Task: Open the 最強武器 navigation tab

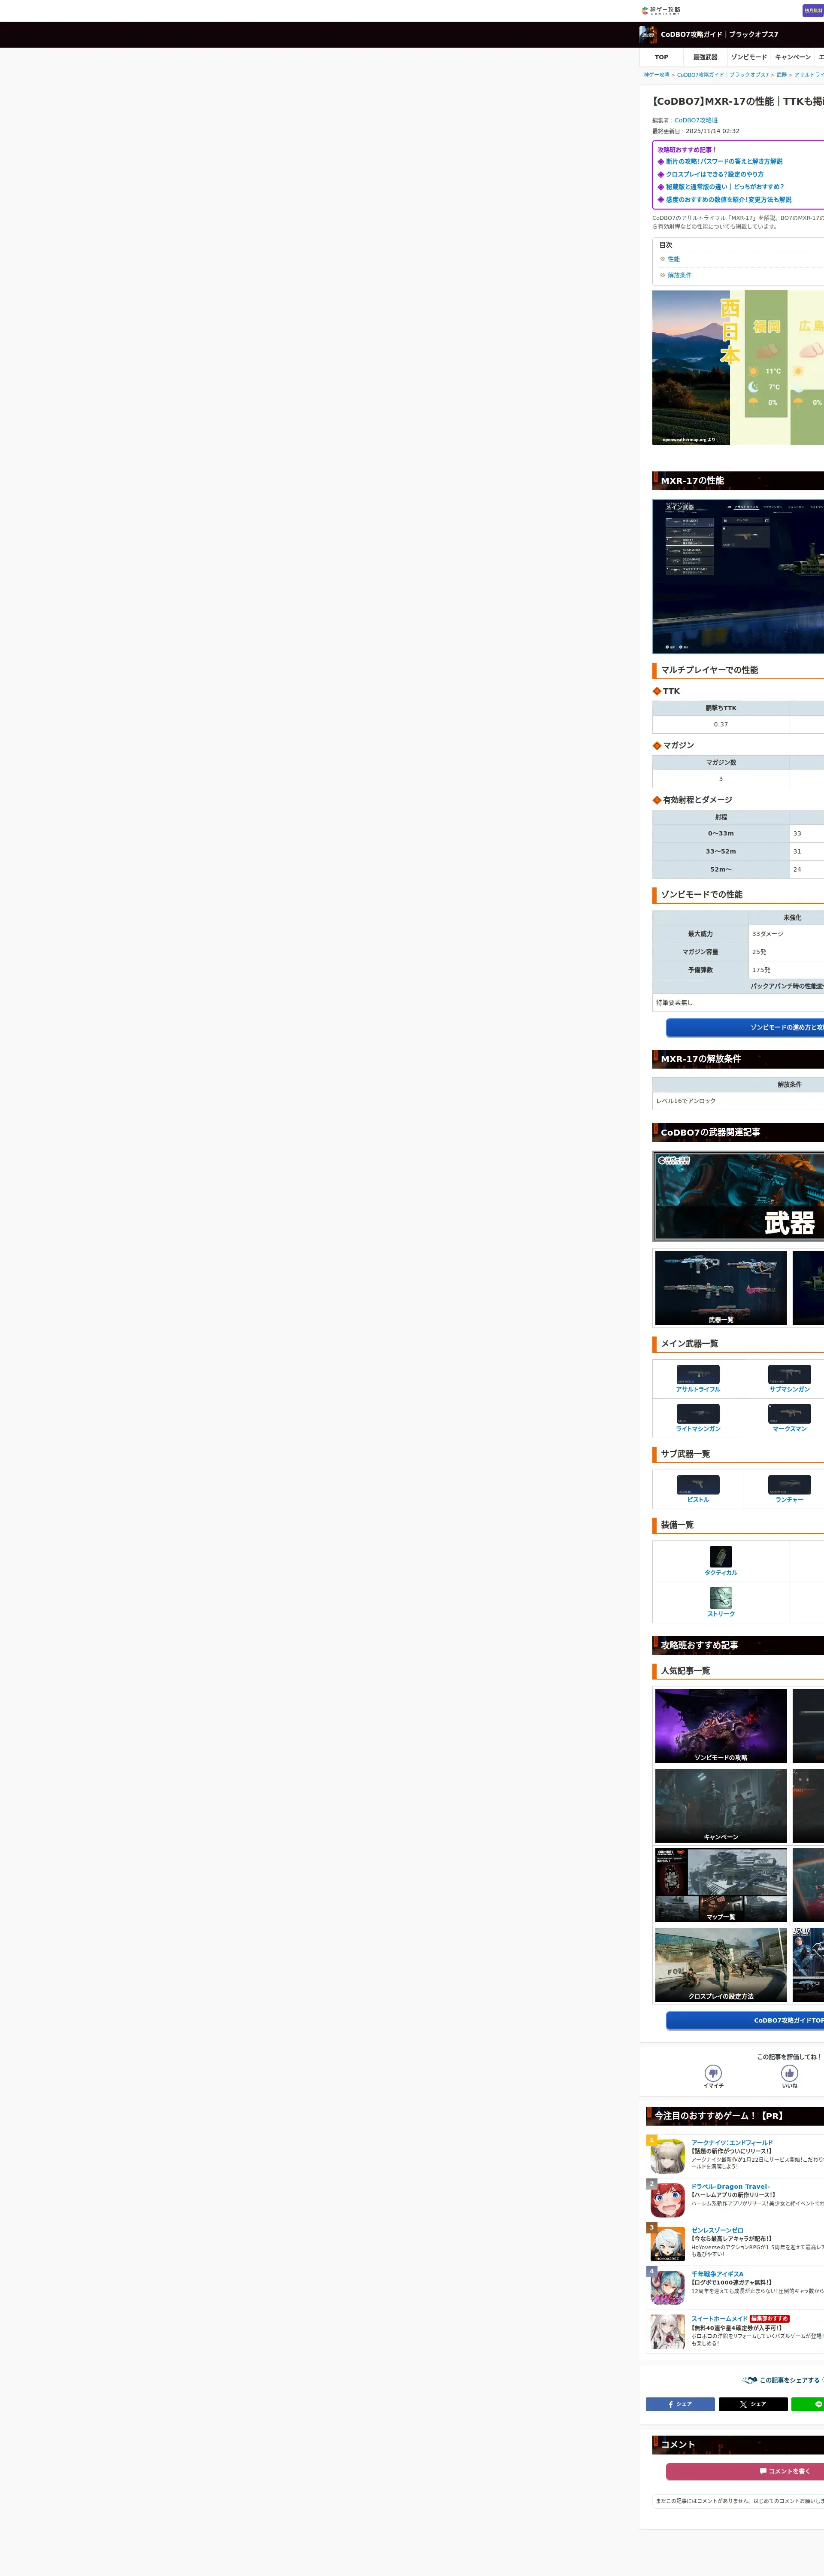Action: 705,57
